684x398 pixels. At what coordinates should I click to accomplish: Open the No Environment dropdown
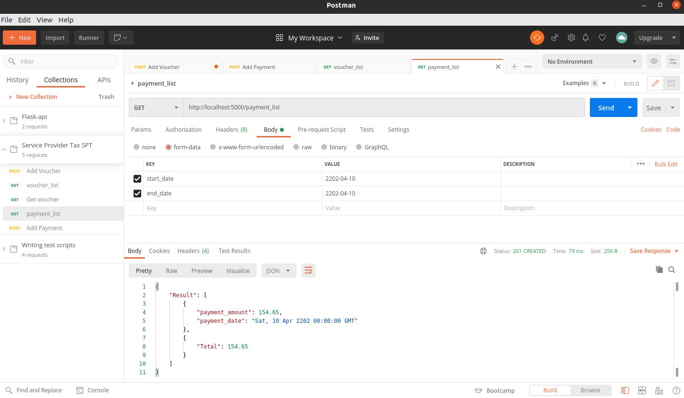click(592, 61)
